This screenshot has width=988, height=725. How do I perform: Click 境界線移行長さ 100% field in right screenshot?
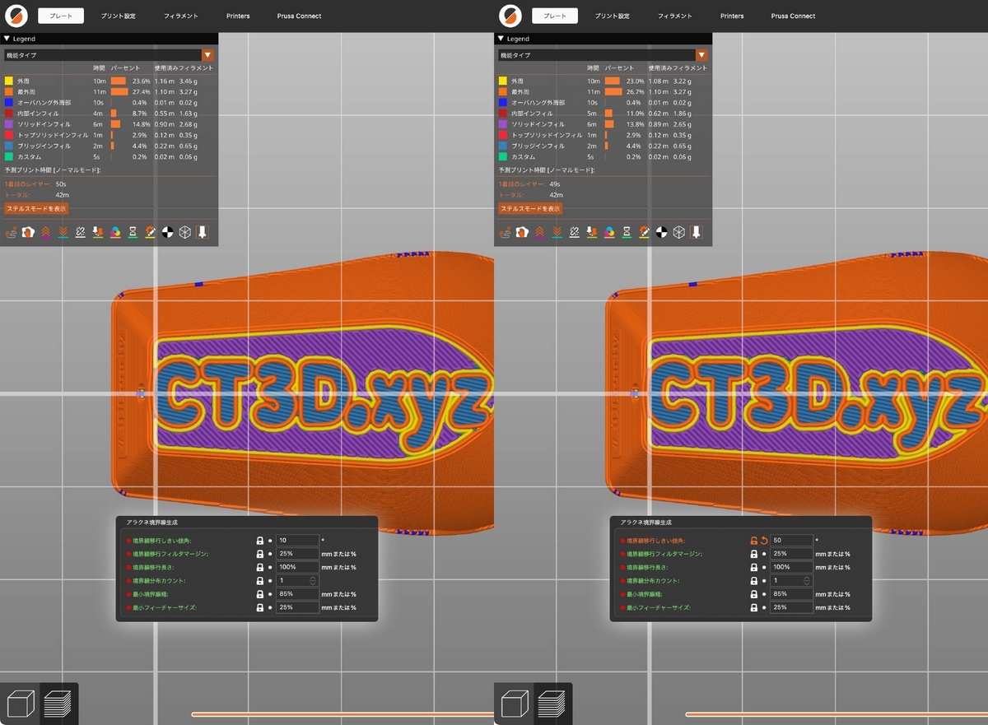(791, 567)
